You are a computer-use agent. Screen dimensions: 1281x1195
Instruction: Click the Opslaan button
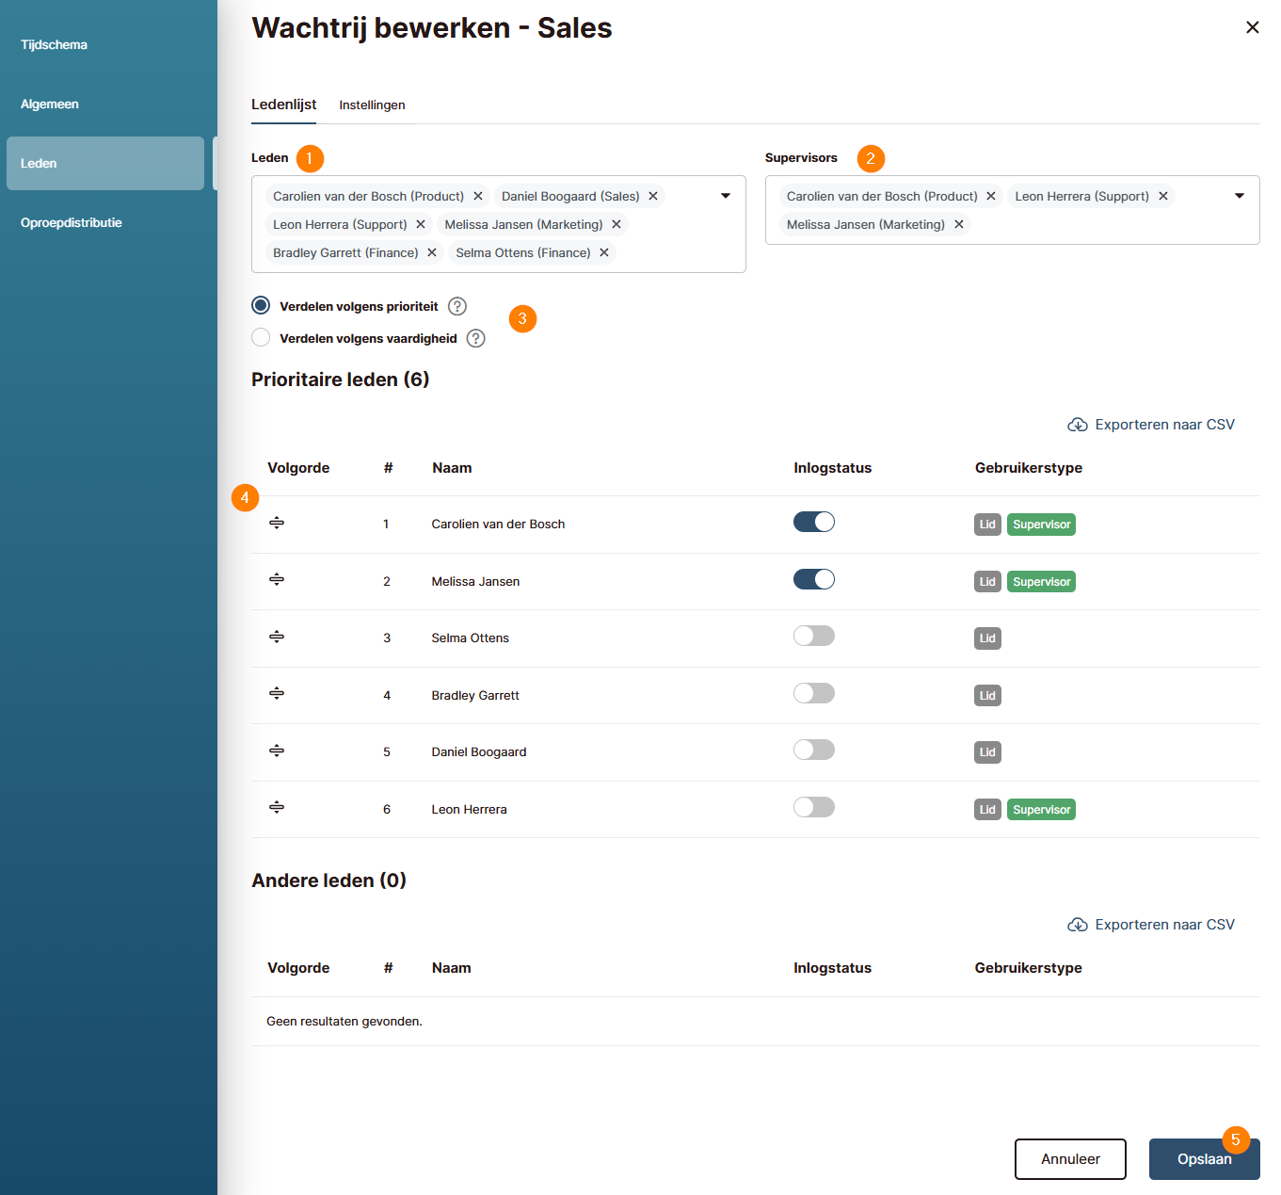click(1203, 1159)
